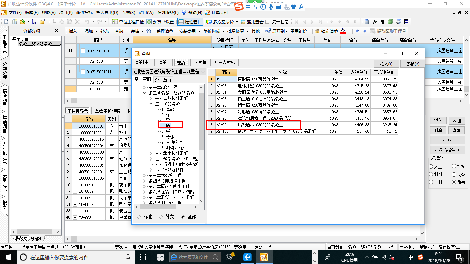Click Sogou input method S icon

click(x=238, y=7)
